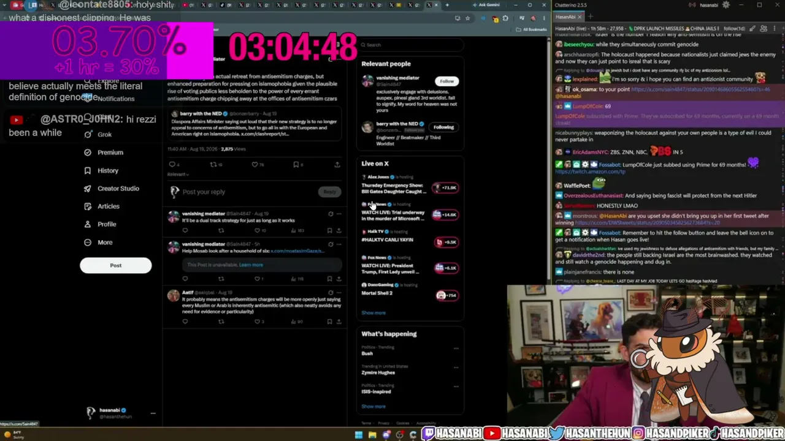This screenshot has height=441, width=785.
Task: Like Aatif's comment
Action: 258,322
